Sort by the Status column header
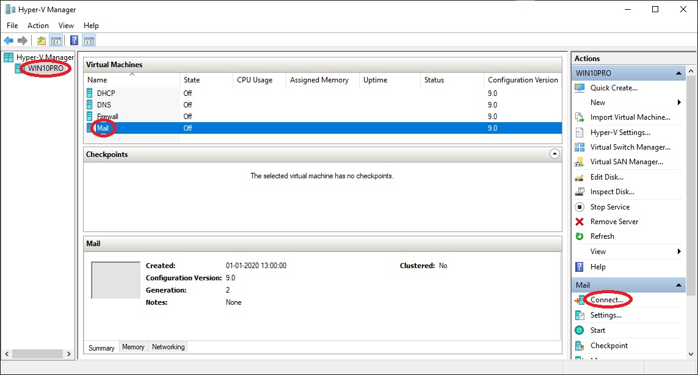 pyautogui.click(x=452, y=80)
